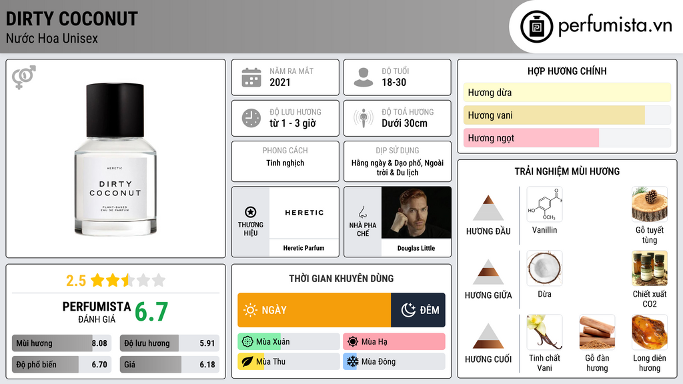Click the Độ lưu hương 5.91 rating bar
The width and height of the screenshot is (683, 384).
[169, 343]
